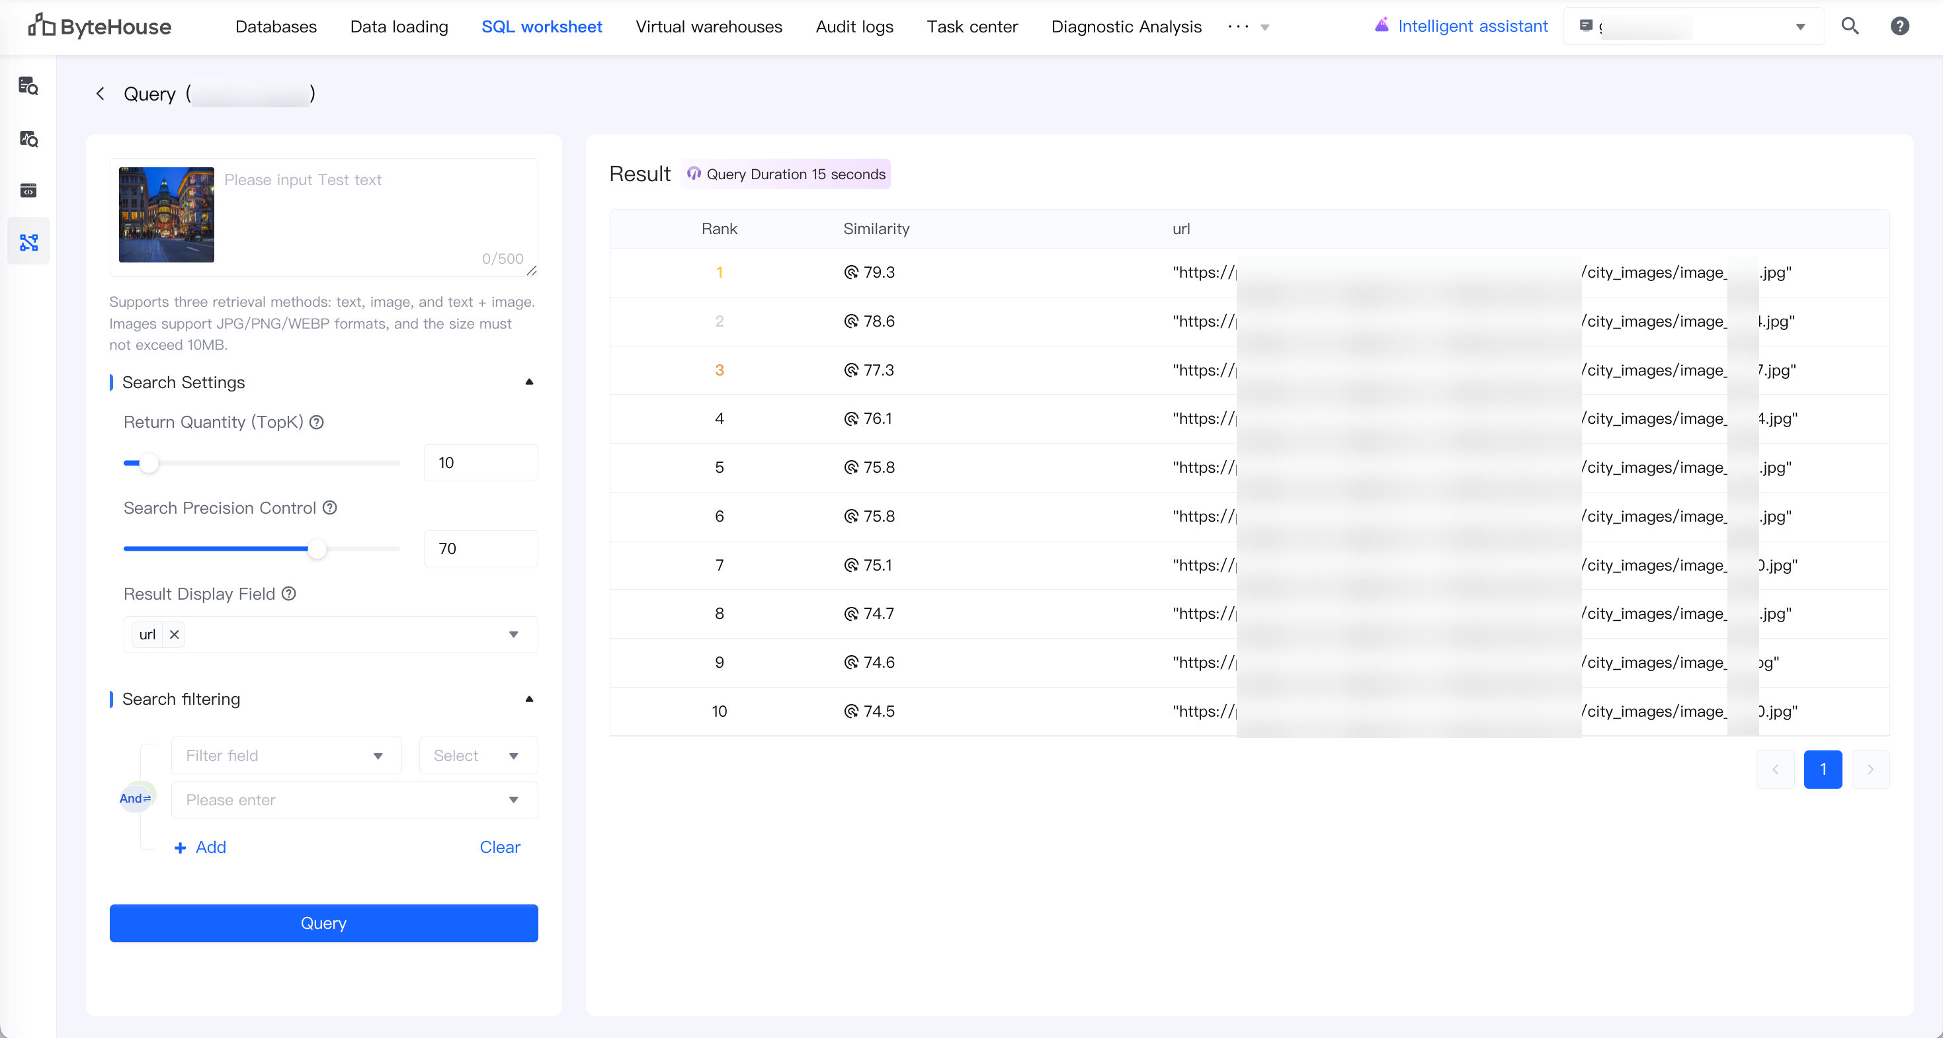
Task: Click Return Quantity TopK help icon
Action: point(317,422)
